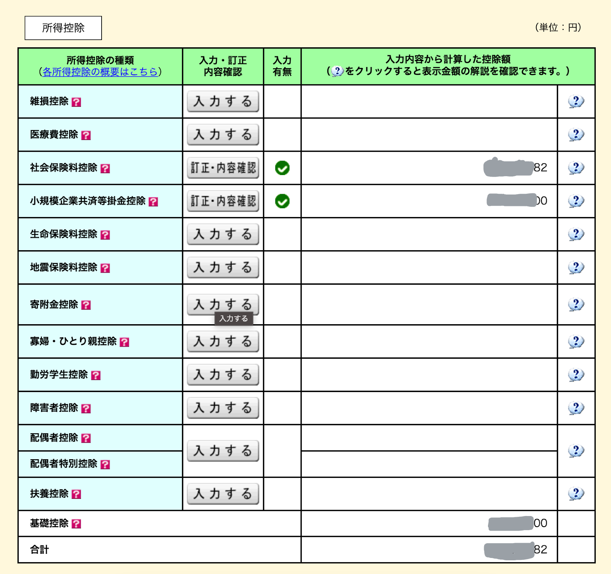611x574 pixels.
Task: Open the red help icon beside 生命保険料控除
Action: tap(105, 235)
